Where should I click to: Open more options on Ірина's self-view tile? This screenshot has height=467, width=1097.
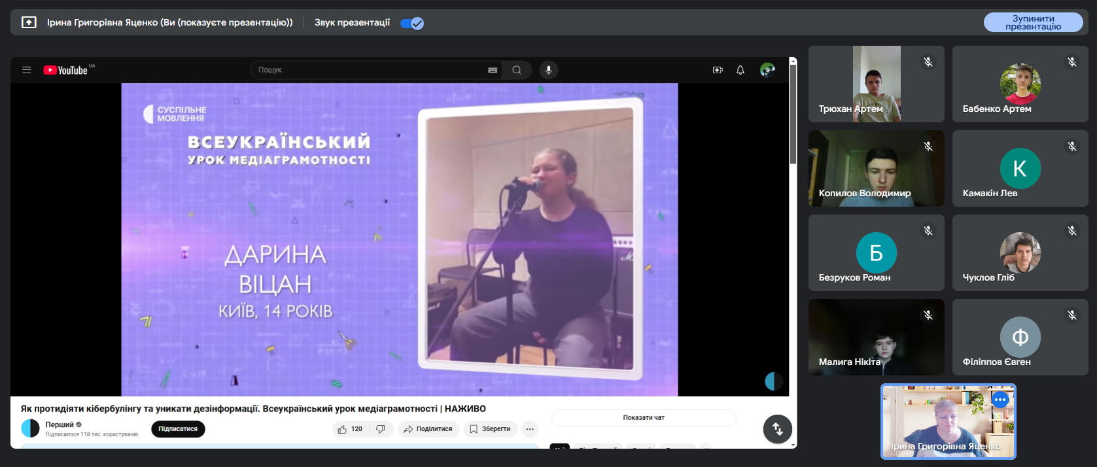pos(1000,400)
